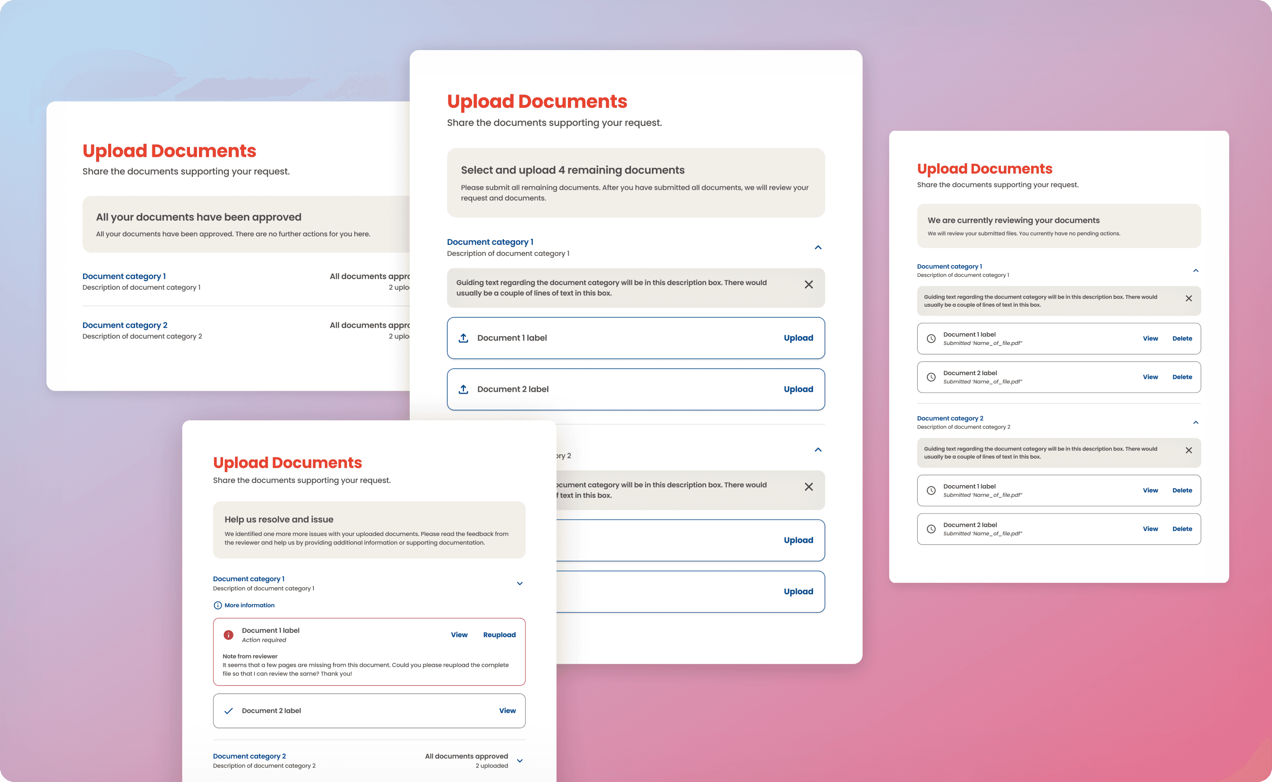Click clock icon on first submitted document, right panel
Image resolution: width=1272 pixels, height=782 pixels.
pos(931,339)
